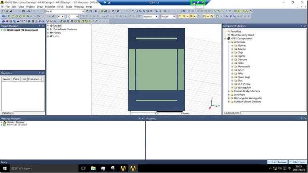Open the File menu

(x=8, y=7)
